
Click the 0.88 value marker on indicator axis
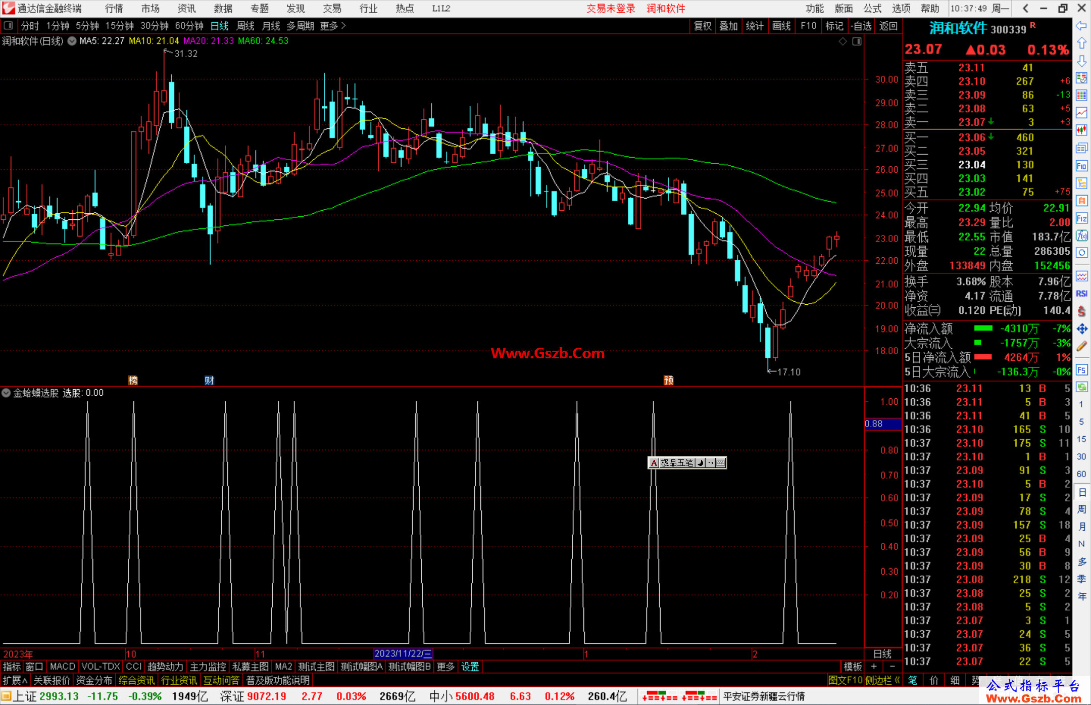tap(882, 424)
